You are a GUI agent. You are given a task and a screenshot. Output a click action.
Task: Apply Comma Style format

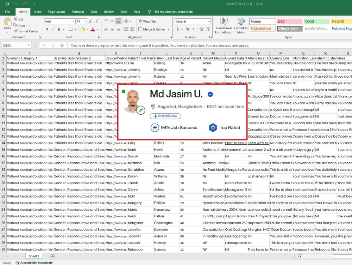click(194, 29)
